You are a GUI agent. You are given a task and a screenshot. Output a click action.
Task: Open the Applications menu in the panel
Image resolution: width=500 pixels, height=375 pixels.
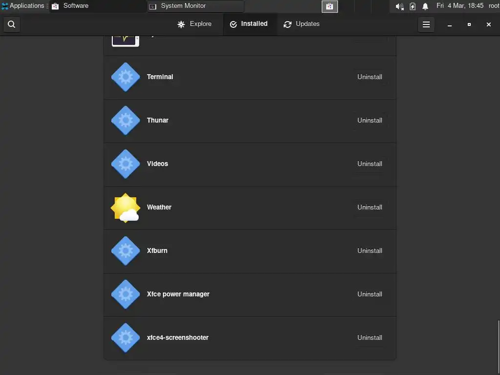(x=23, y=6)
